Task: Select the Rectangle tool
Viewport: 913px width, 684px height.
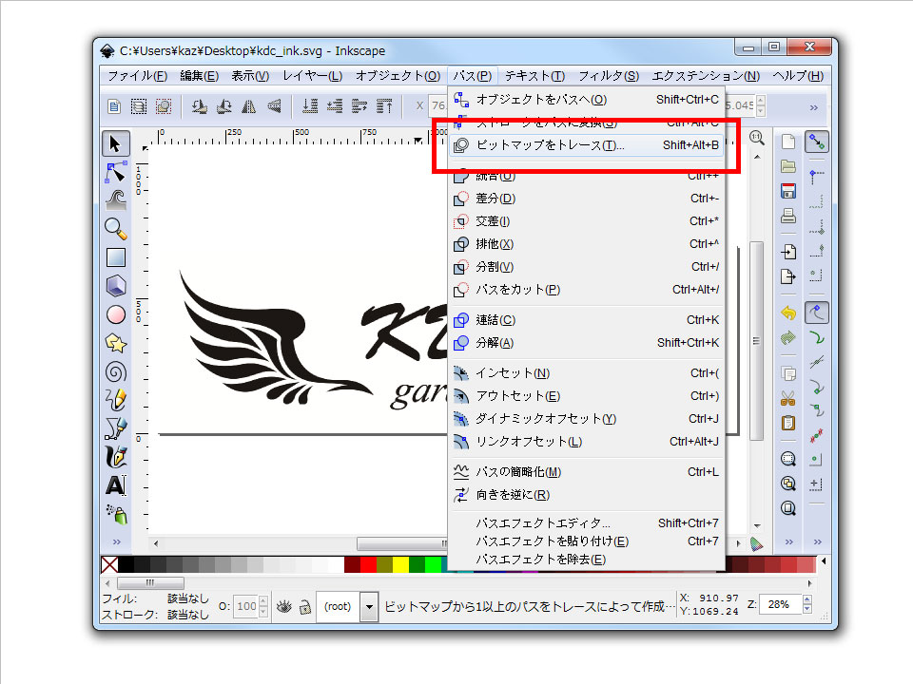Action: pyautogui.click(x=115, y=257)
